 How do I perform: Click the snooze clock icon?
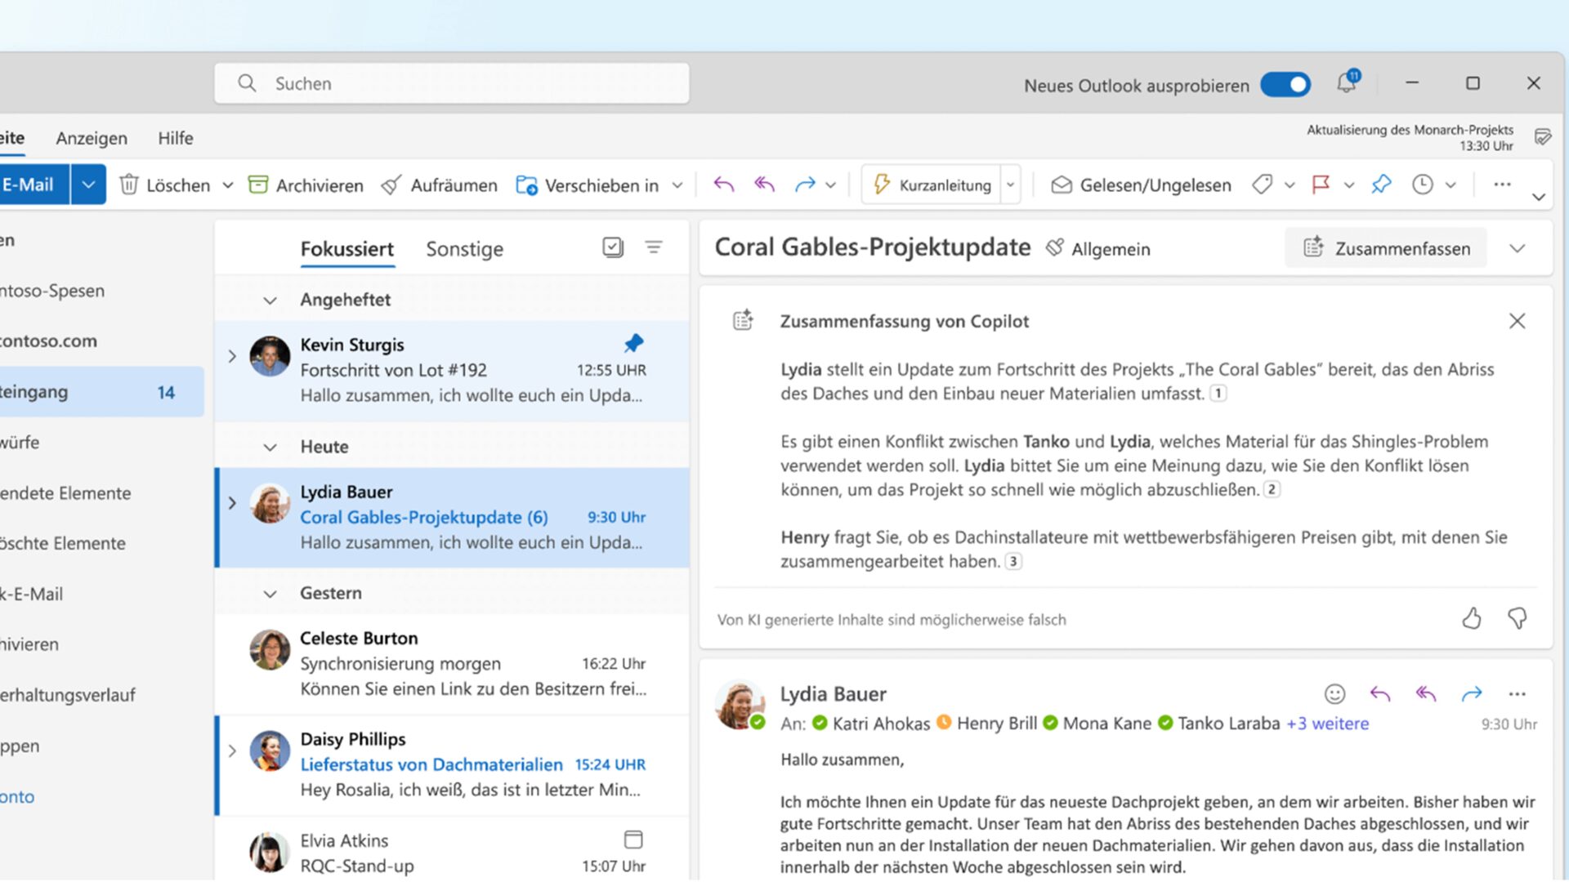[x=1423, y=185]
